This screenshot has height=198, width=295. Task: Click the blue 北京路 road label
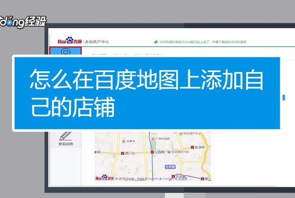(x=170, y=167)
